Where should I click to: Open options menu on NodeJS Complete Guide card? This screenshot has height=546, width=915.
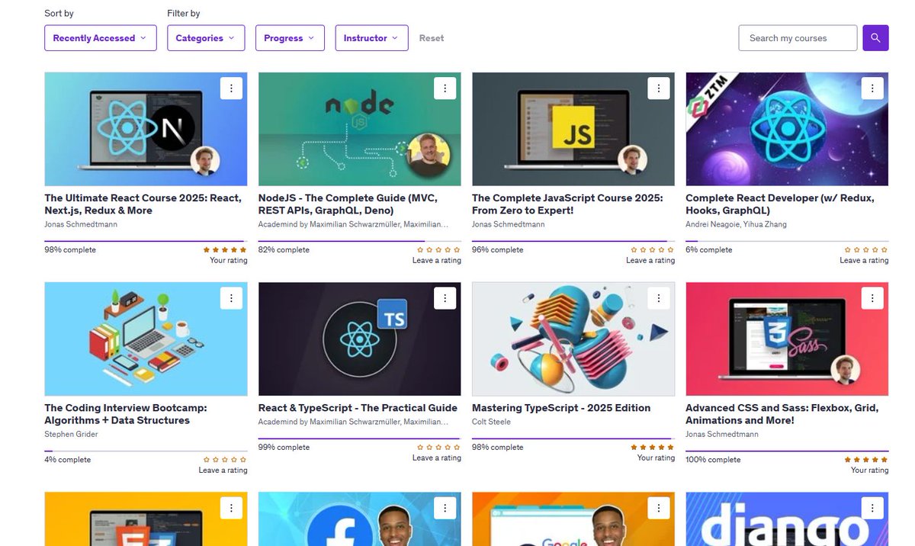pos(445,88)
